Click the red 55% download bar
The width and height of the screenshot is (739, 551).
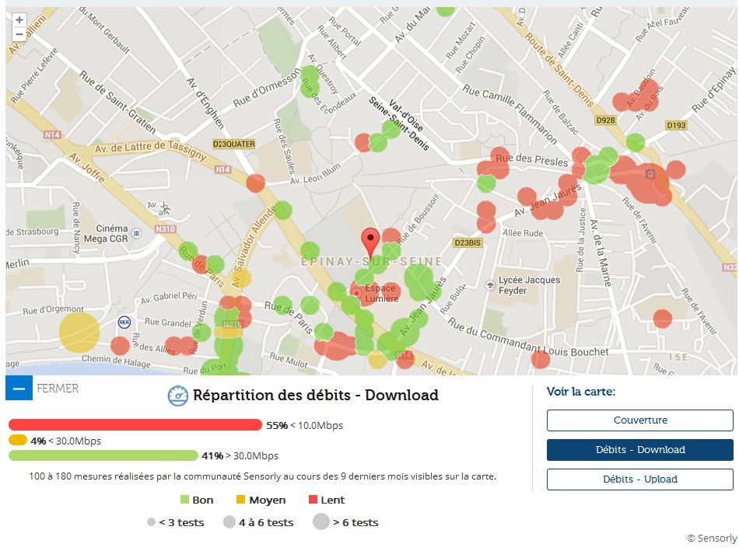pyautogui.click(x=135, y=425)
